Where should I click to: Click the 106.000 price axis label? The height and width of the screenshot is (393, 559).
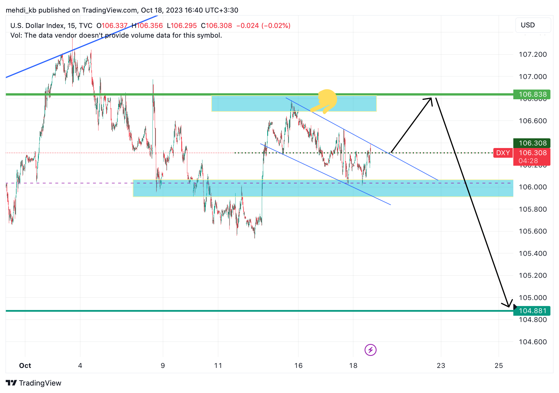click(533, 187)
